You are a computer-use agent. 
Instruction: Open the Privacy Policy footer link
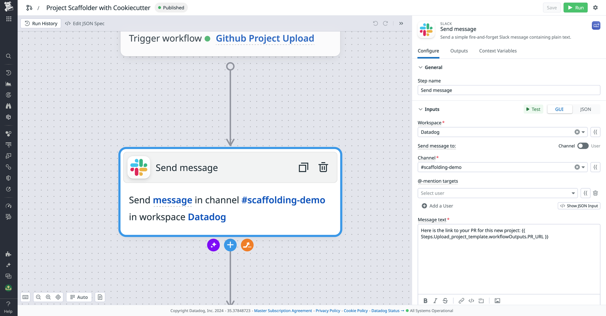pos(328,311)
